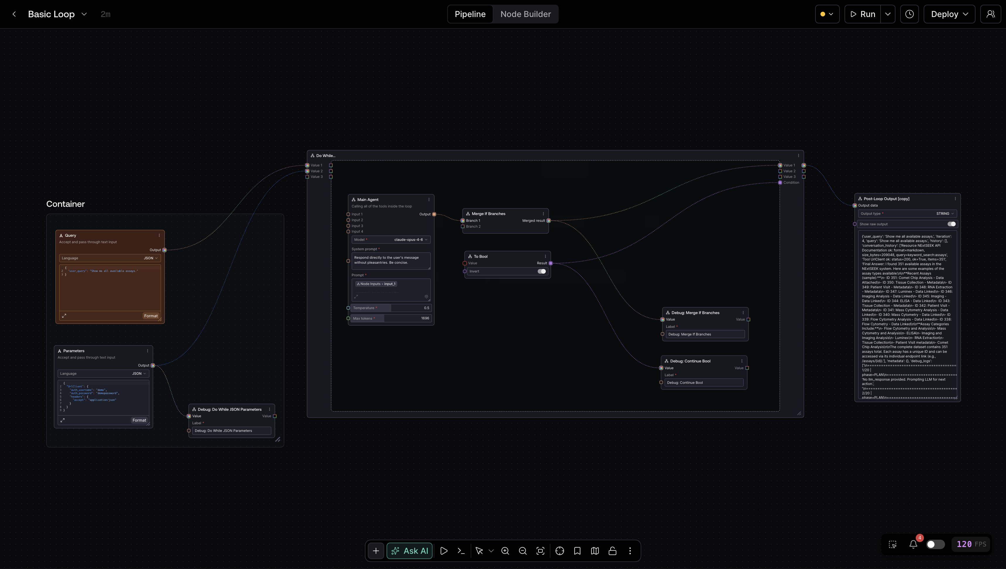Click the plus add-node button
Viewport: 1006px width, 569px height.
375,551
